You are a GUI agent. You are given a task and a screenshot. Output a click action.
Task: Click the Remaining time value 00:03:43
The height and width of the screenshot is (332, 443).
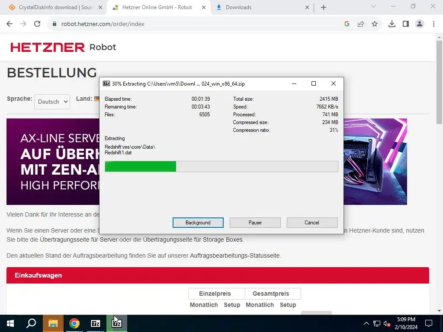point(201,107)
